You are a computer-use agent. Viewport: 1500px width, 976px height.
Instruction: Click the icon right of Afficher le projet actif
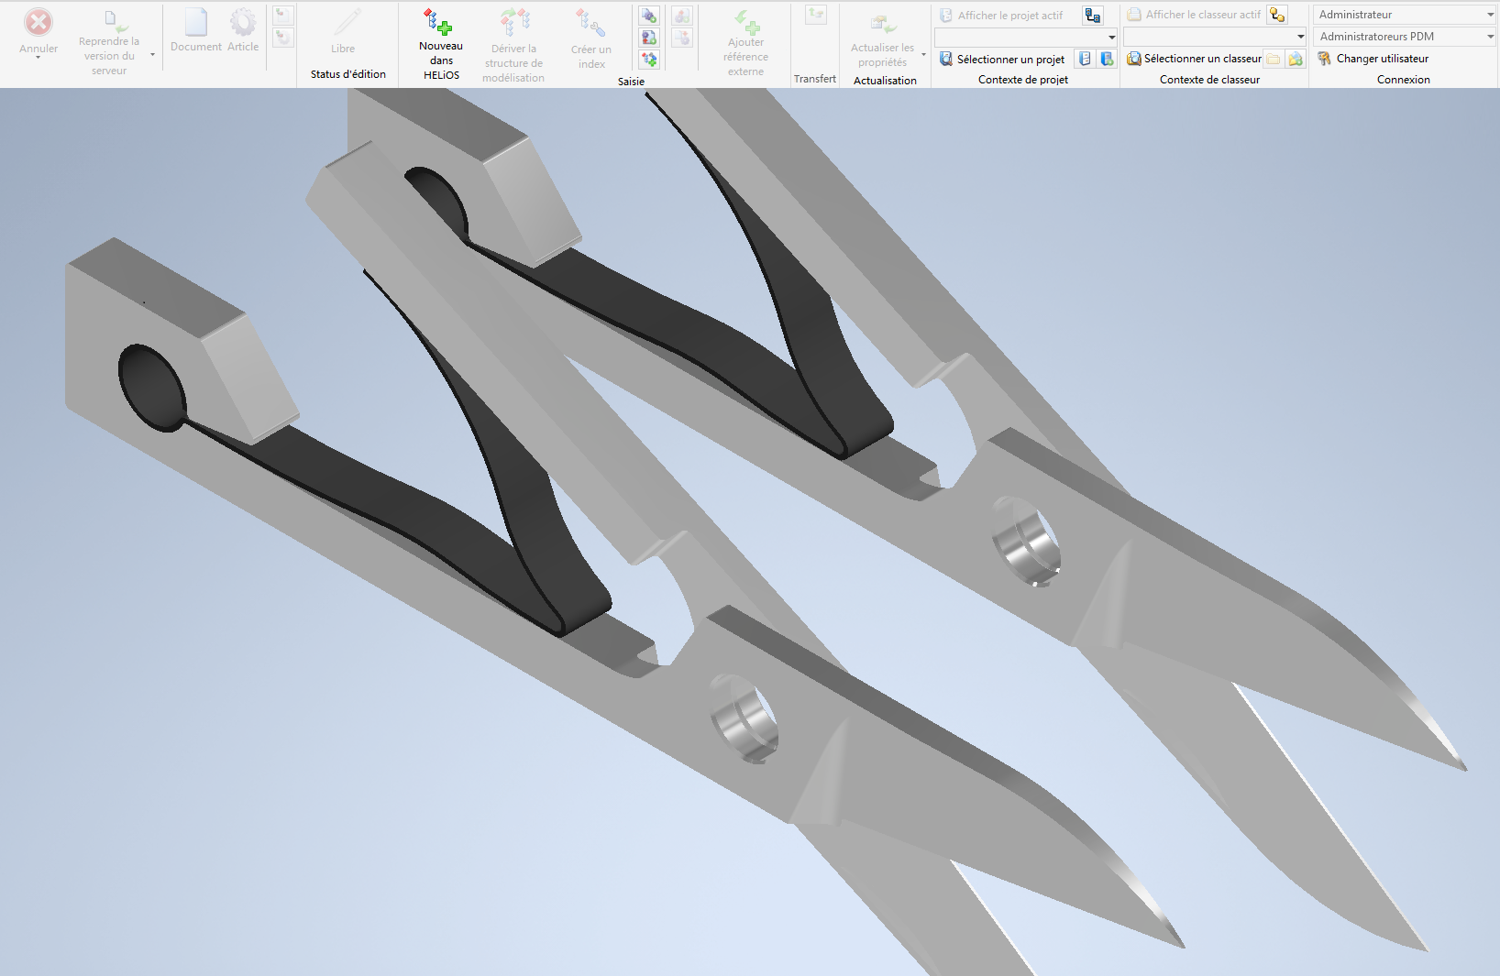[1093, 16]
